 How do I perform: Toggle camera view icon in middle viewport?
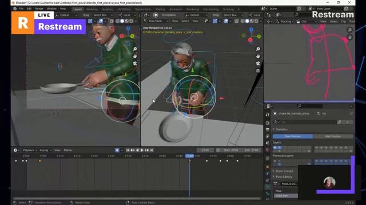point(258,63)
